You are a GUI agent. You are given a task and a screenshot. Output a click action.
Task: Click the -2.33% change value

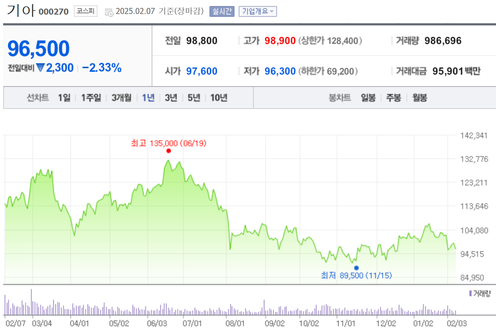coord(102,68)
